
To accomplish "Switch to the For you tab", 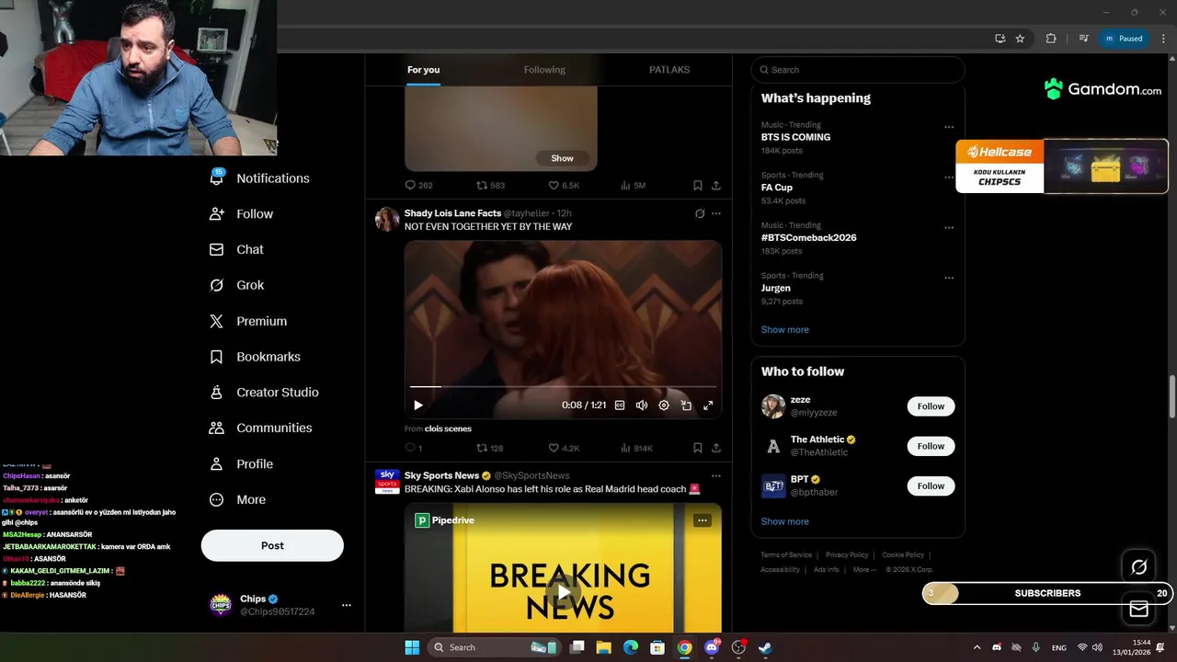I will pos(424,70).
